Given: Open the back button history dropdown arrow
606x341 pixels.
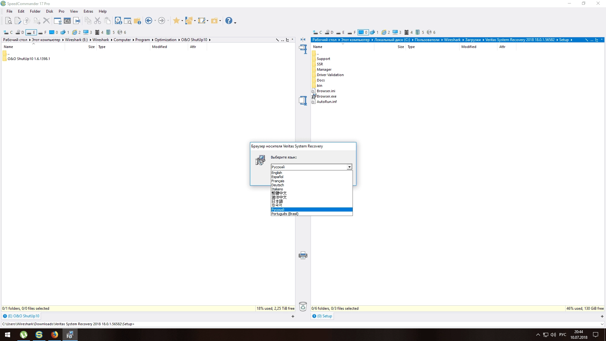Looking at the screenshot, I should [155, 21].
